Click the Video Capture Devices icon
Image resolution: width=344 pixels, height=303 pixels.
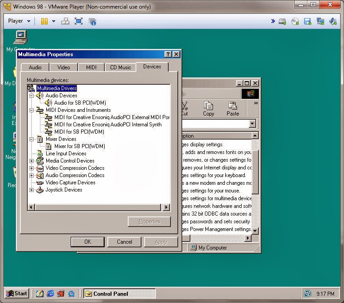(40, 183)
